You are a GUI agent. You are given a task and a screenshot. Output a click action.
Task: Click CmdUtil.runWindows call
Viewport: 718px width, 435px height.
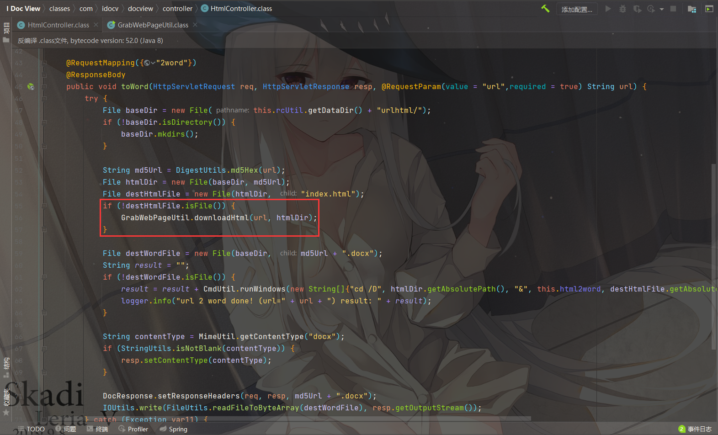point(244,289)
